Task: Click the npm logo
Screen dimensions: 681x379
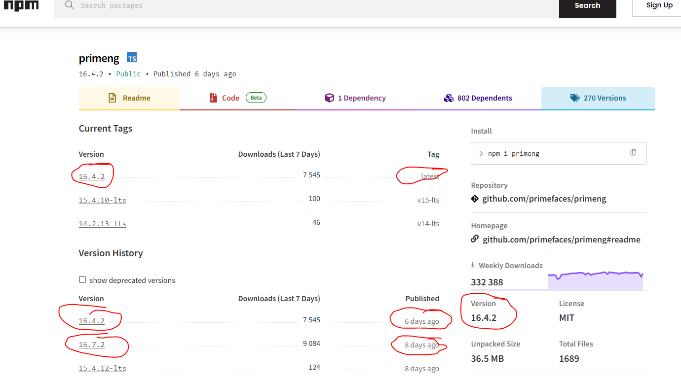Action: click(21, 5)
